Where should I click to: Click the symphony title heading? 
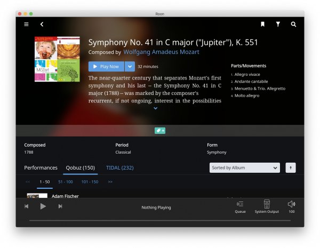tap(173, 42)
